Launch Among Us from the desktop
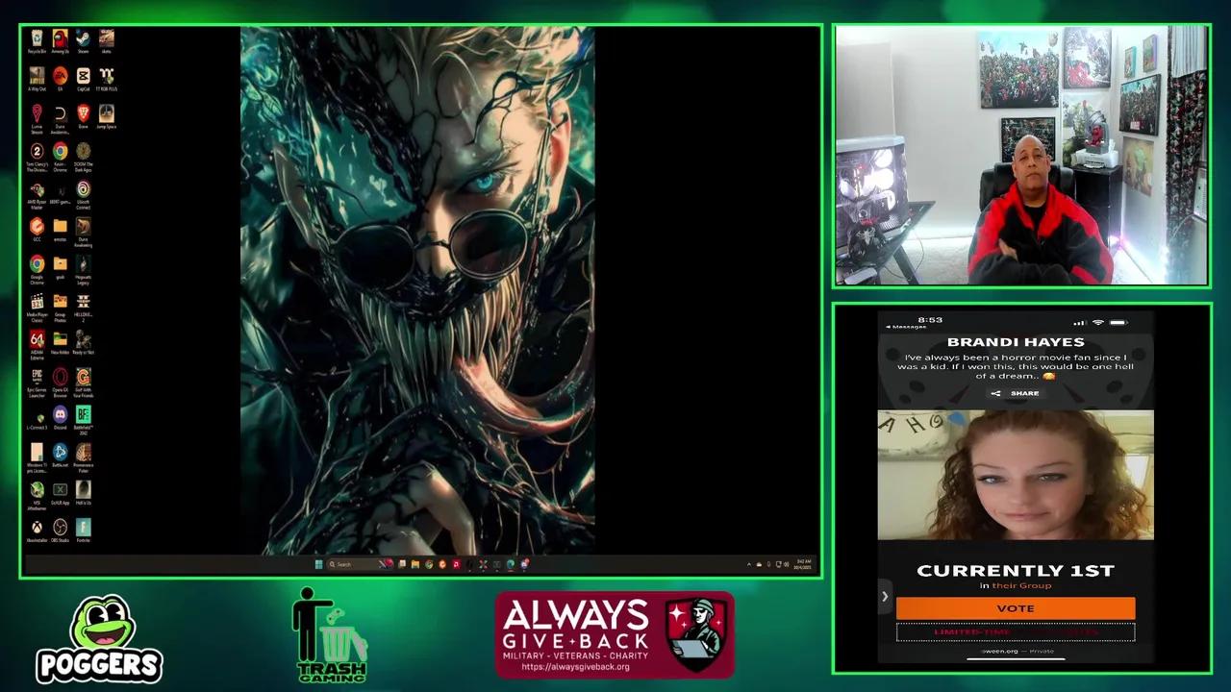This screenshot has height=692, width=1231. (60, 40)
